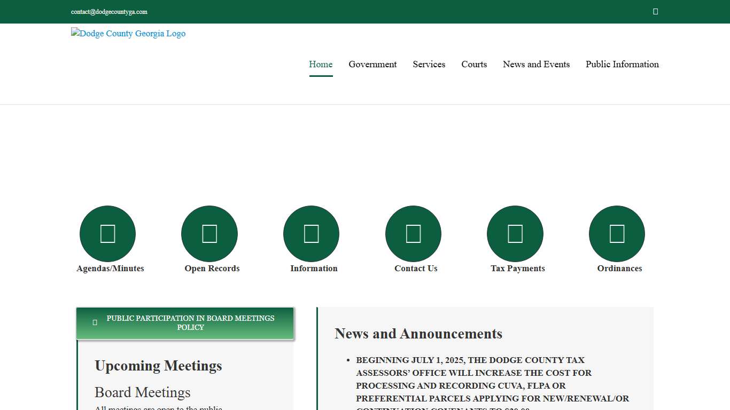This screenshot has width=730, height=410.
Task: Open the Courts navigation item
Action: coord(474,64)
